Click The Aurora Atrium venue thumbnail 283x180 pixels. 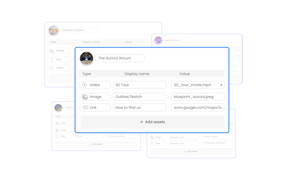(x=87, y=58)
